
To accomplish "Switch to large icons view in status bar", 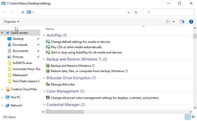I will (x=193, y=117).
